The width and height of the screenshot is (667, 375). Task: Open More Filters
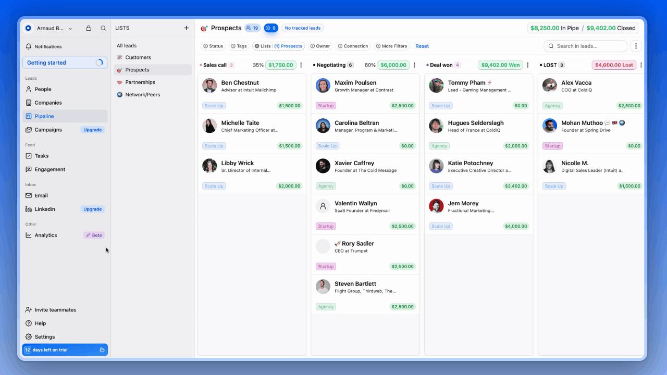tap(392, 46)
